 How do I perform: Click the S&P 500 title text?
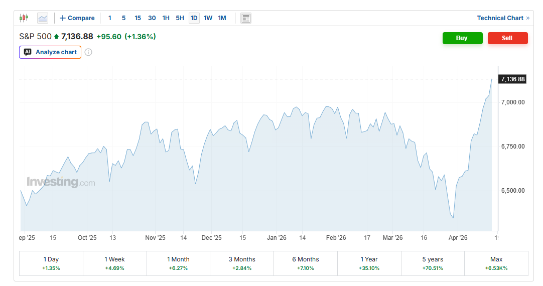(x=35, y=36)
